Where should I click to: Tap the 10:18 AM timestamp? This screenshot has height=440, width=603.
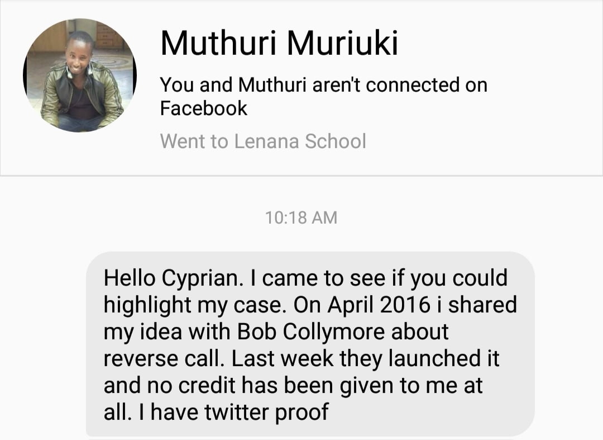point(301,217)
